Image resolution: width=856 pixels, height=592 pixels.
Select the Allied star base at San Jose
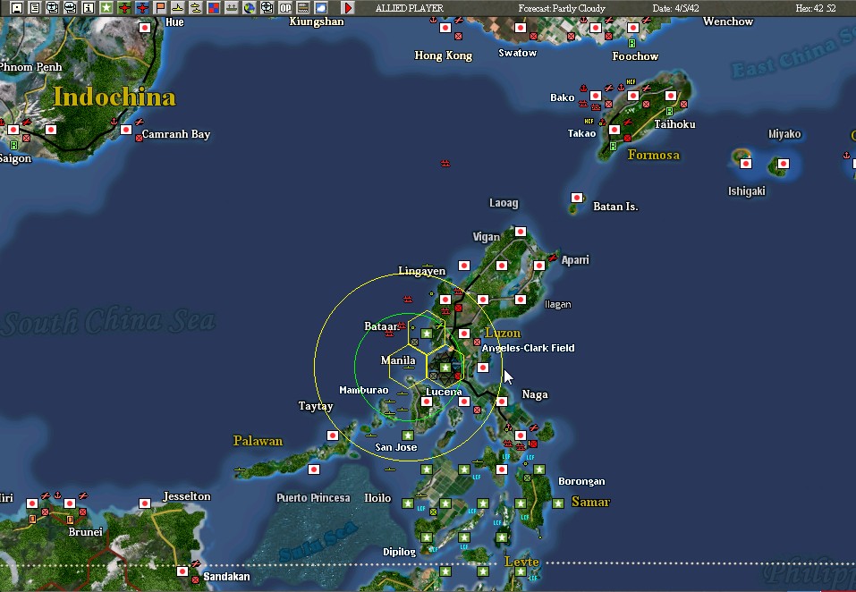tap(408, 436)
